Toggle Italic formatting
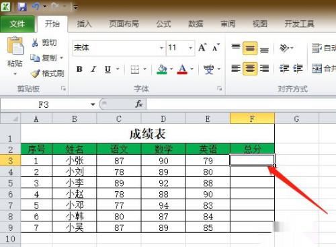Image resolution: width=336 pixels, height=247 pixels. tap(93, 69)
